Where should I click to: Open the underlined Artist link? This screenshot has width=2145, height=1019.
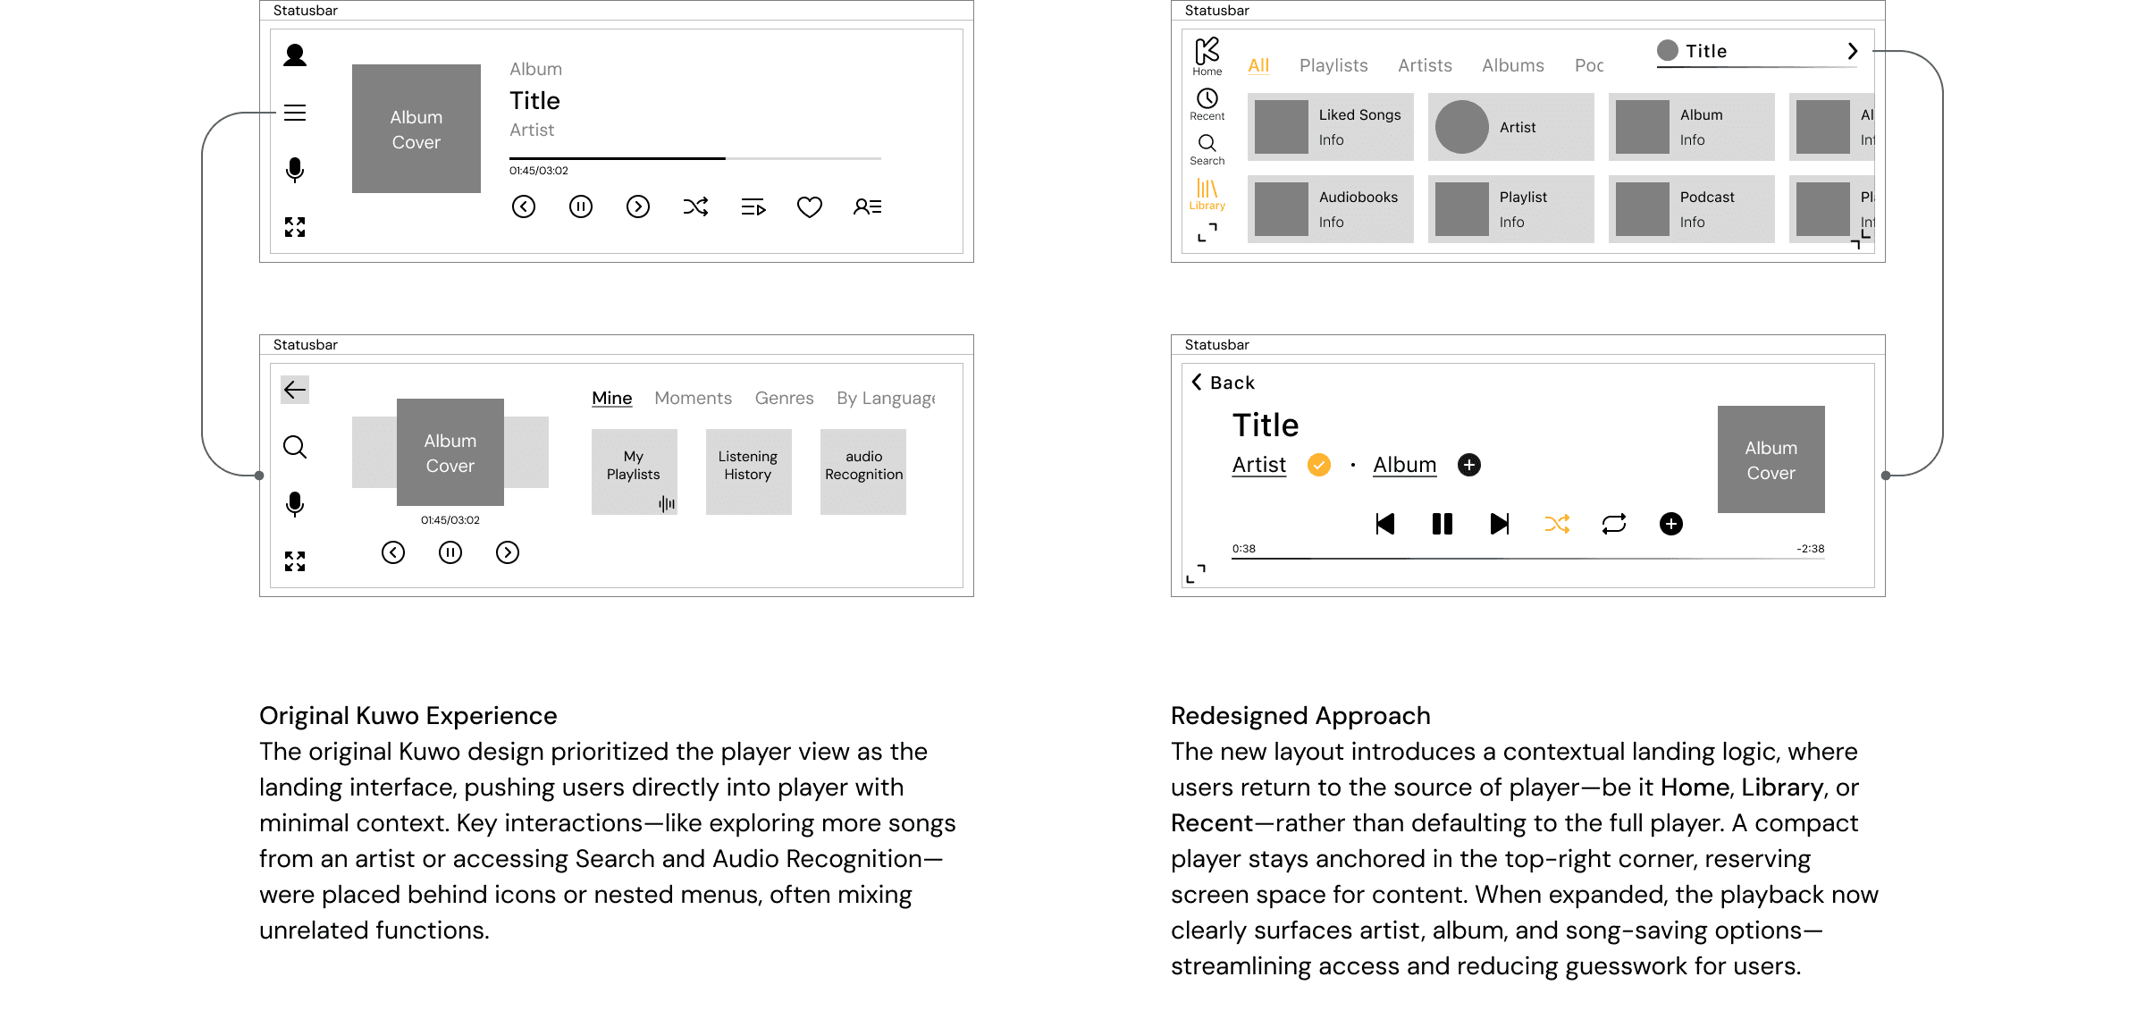pyautogui.click(x=1258, y=465)
